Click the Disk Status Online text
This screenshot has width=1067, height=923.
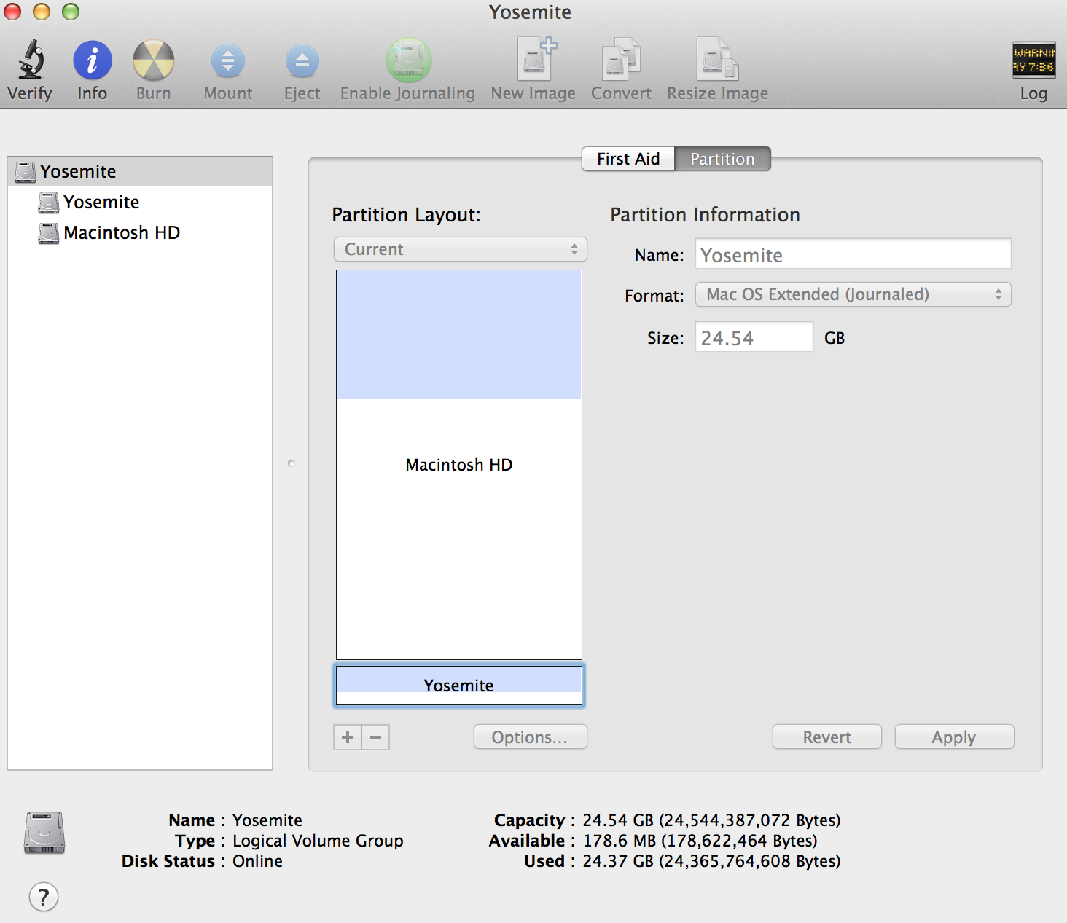pyautogui.click(x=257, y=861)
